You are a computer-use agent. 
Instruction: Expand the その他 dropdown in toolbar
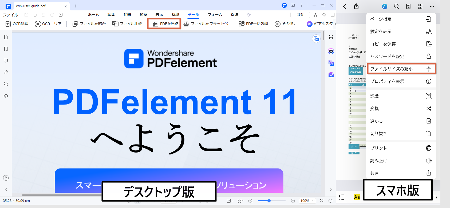tap(285, 24)
